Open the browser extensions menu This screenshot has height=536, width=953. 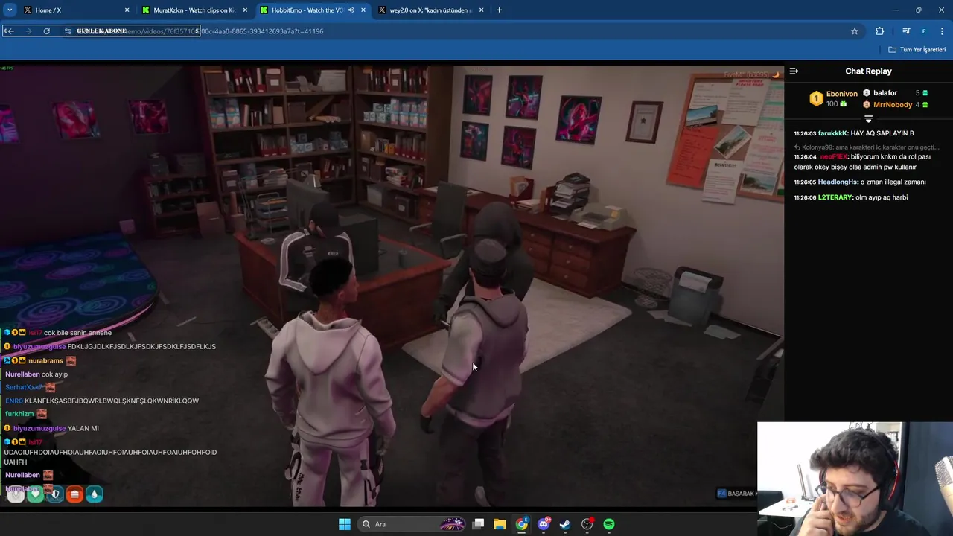click(880, 31)
